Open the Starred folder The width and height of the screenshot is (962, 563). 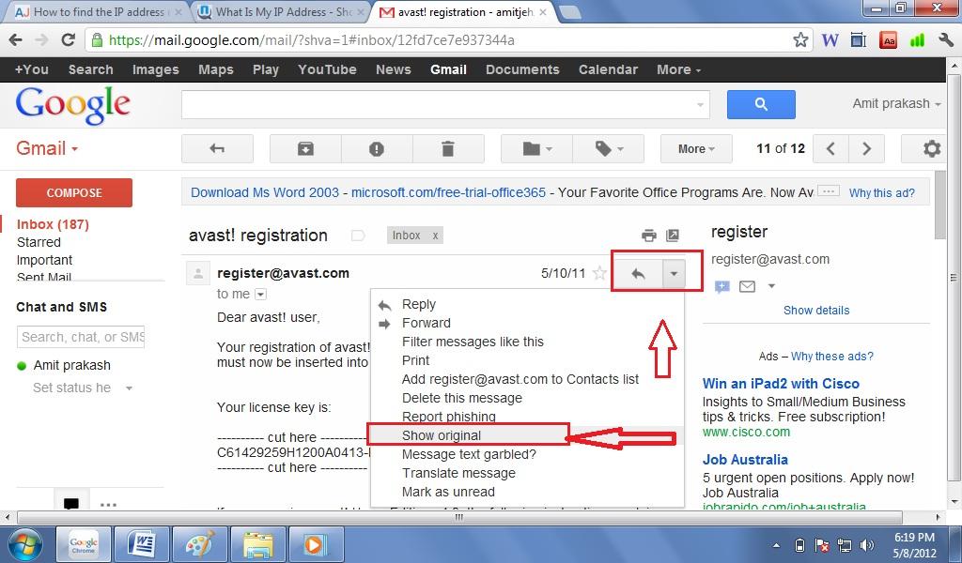[x=39, y=242]
